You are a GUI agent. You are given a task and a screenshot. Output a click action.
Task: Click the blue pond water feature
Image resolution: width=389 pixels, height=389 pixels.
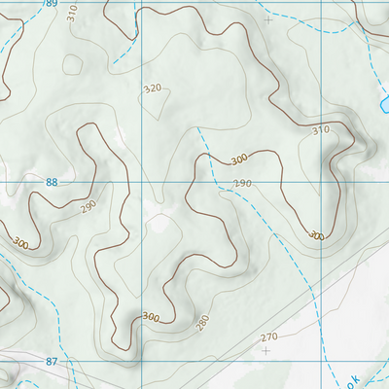pyautogui.click(x=385, y=104)
